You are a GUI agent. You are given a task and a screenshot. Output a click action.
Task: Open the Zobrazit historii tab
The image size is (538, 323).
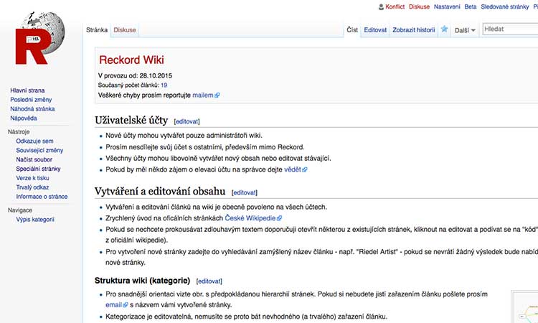tap(414, 30)
